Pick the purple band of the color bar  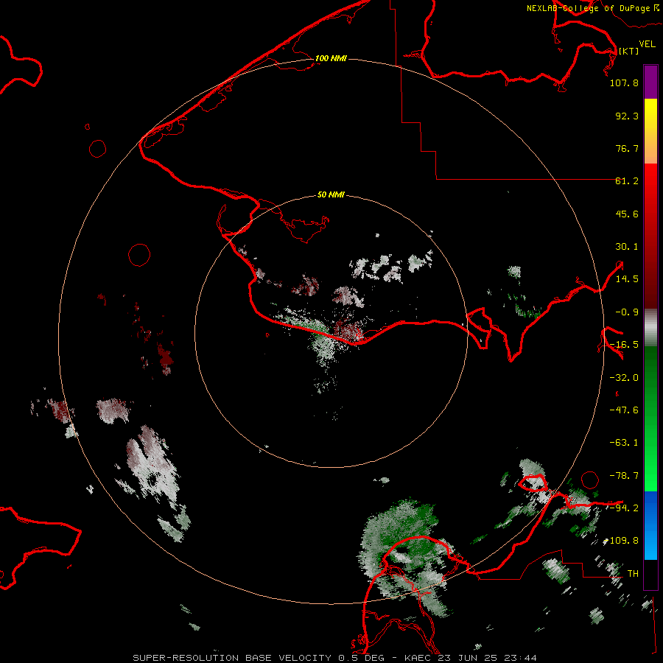[650, 83]
